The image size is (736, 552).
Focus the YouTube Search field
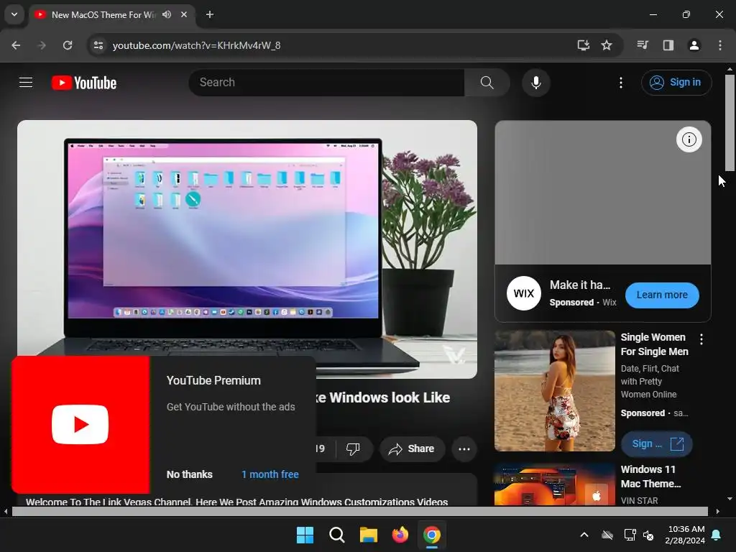[327, 83]
